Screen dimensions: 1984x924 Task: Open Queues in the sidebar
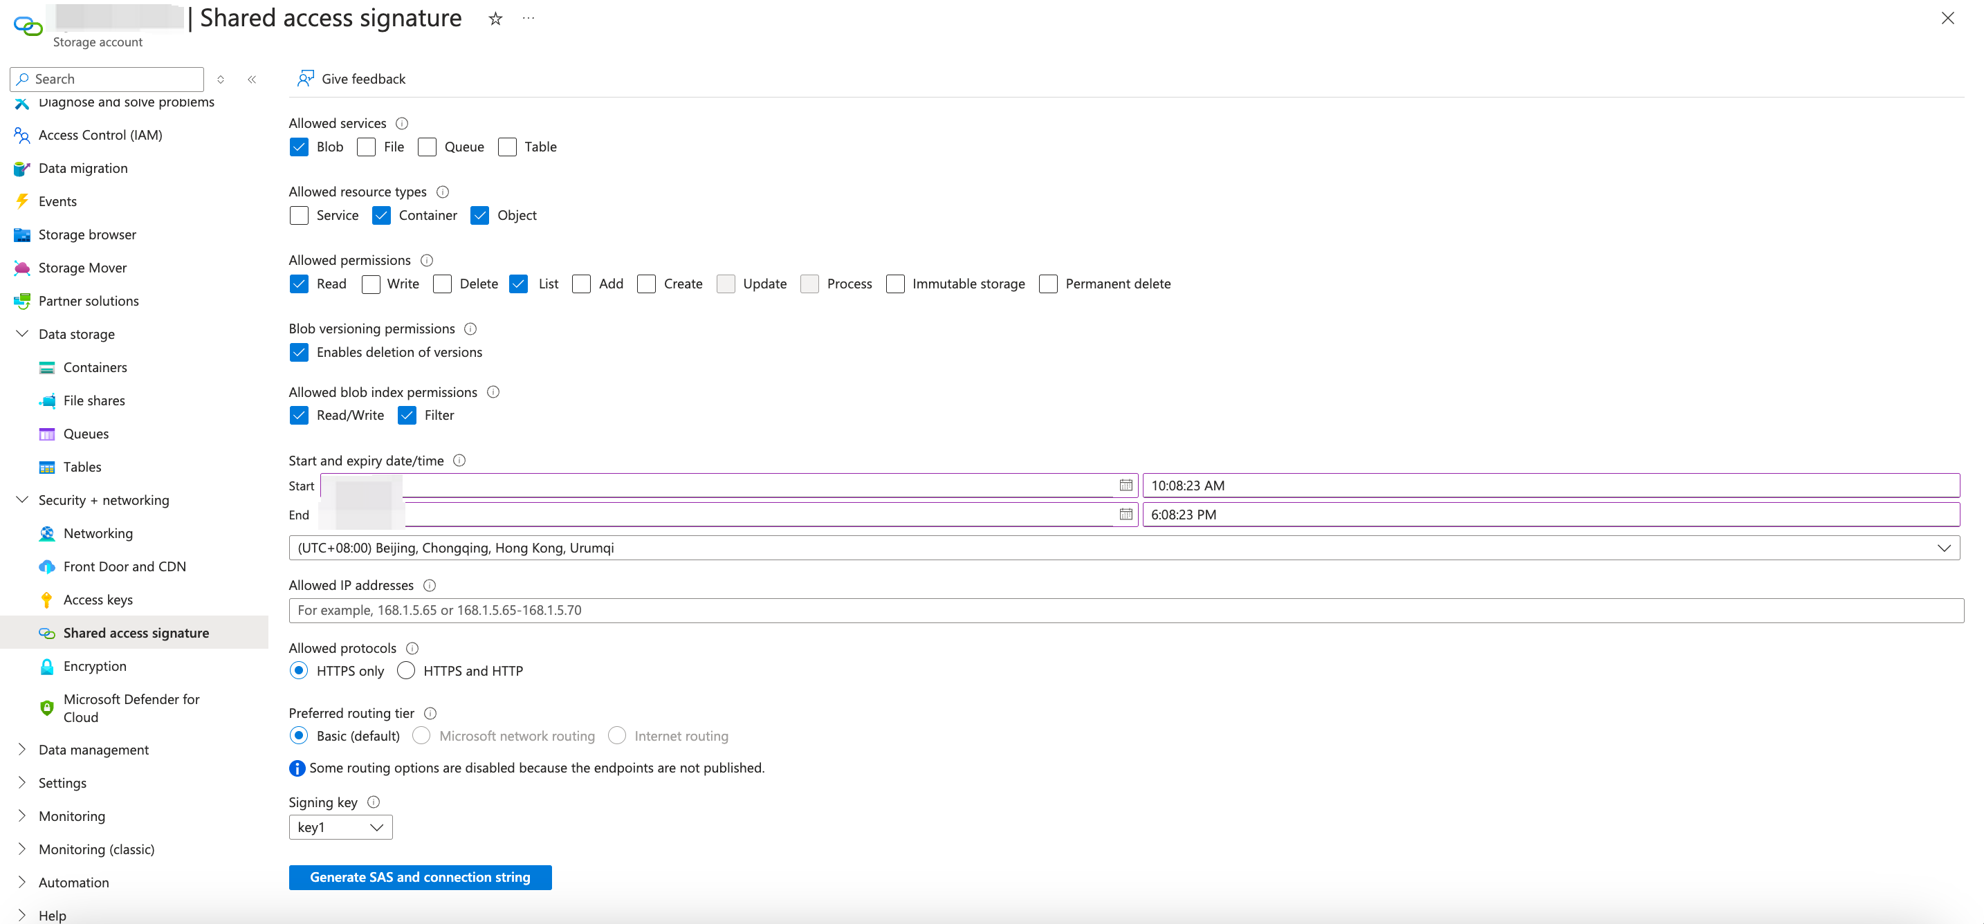tap(86, 434)
